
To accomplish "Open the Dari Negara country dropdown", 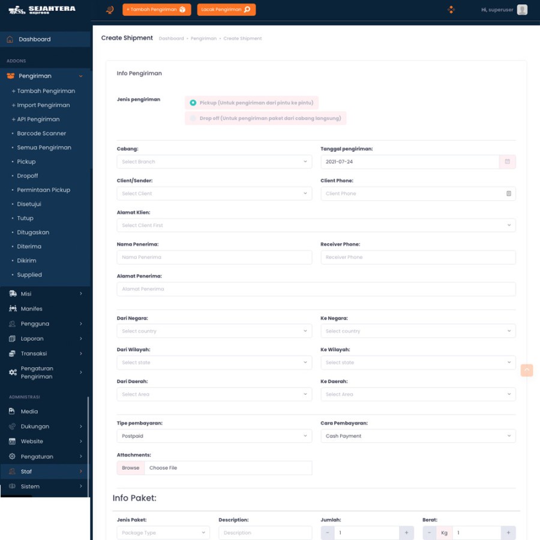I will [x=214, y=331].
